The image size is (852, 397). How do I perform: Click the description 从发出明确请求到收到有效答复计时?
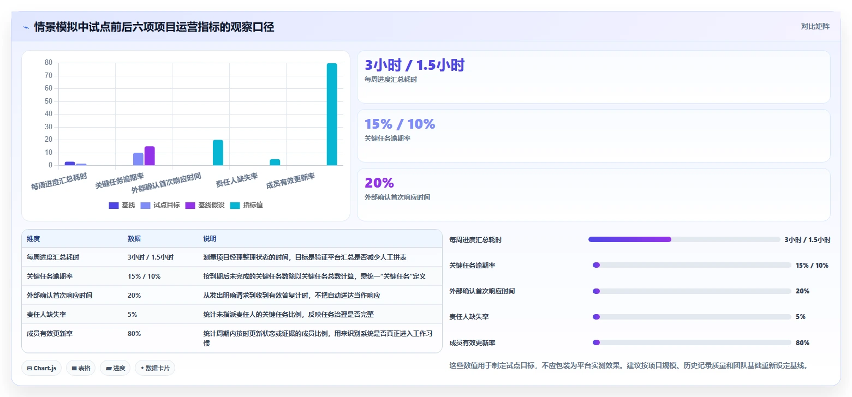coord(291,296)
